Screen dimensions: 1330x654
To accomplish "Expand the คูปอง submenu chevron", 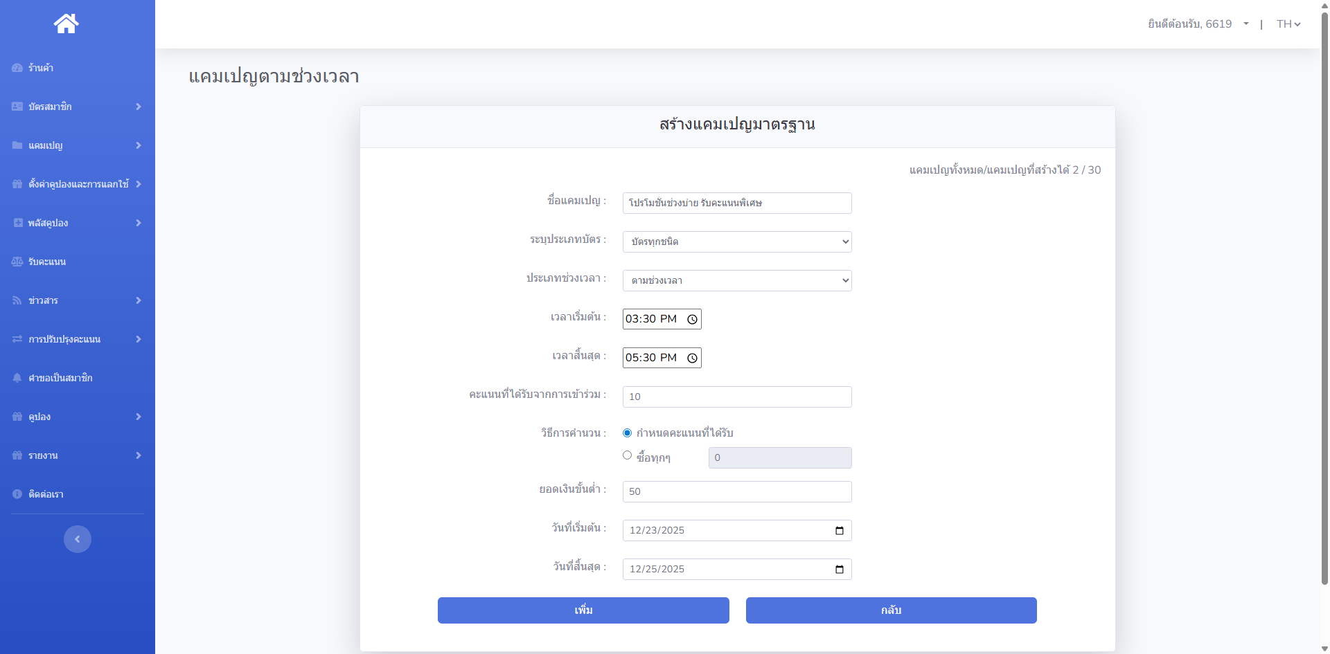I will [139, 417].
